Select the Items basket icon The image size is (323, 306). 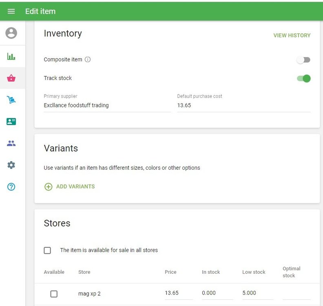(x=11, y=78)
